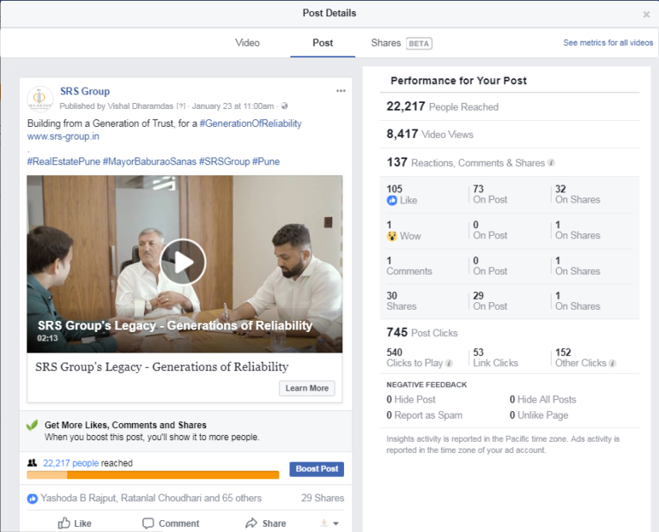This screenshot has height=532, width=659.
Task: Open the SRS Group page name link
Action: [x=85, y=91]
